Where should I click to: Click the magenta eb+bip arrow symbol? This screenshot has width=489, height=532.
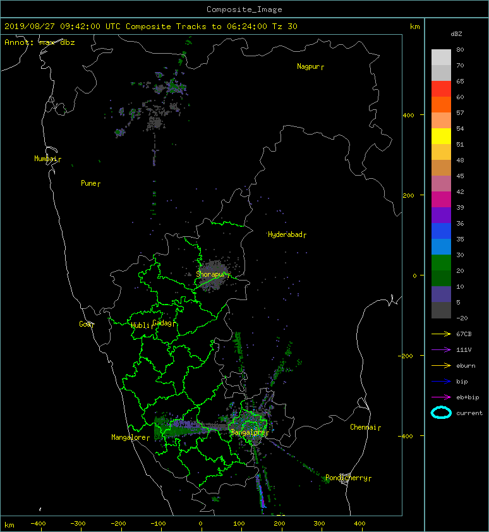coord(441,397)
